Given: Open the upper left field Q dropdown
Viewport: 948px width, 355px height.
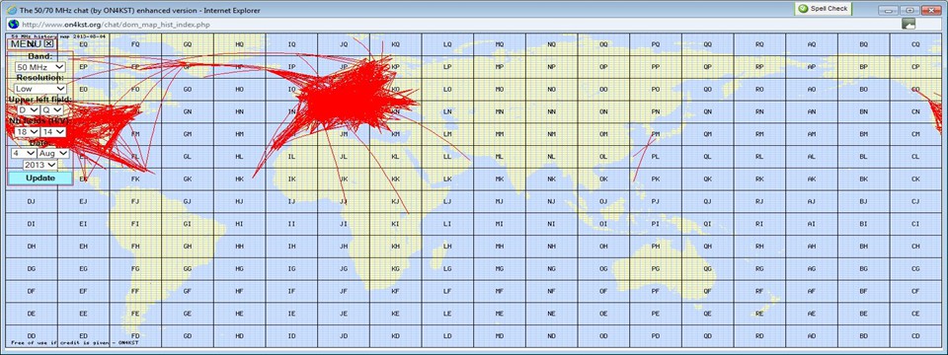Looking at the screenshot, I should point(52,109).
